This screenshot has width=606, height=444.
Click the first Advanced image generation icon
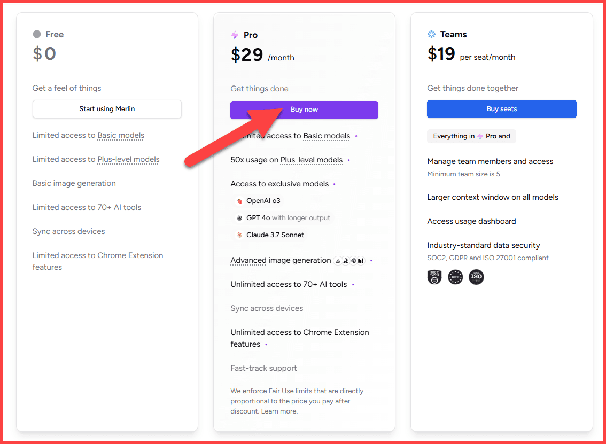[x=338, y=261]
